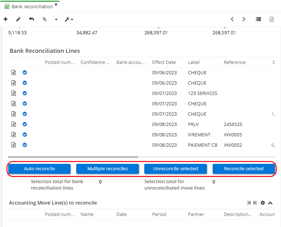
Task: Open document icon for 123 SERVICES line
Action: tap(14, 93)
